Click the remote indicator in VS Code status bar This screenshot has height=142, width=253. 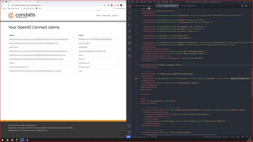tap(128, 137)
